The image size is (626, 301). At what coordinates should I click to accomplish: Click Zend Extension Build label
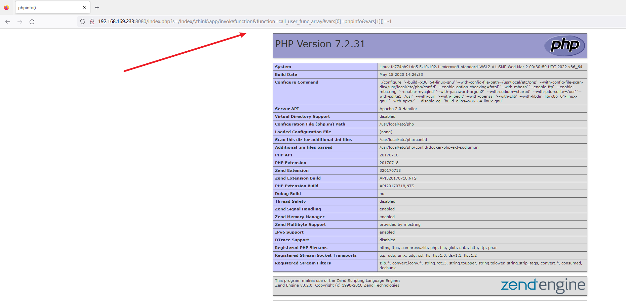(298, 178)
